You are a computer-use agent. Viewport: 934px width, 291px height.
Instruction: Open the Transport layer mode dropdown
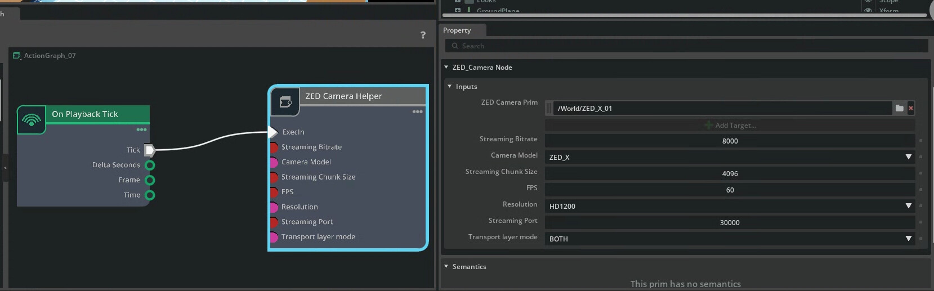(730, 239)
